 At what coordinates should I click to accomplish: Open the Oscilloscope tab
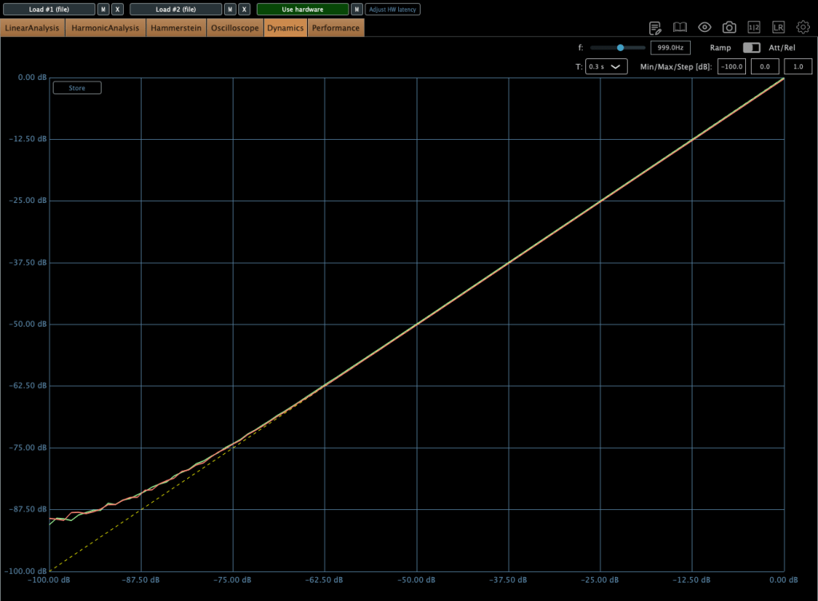(234, 28)
